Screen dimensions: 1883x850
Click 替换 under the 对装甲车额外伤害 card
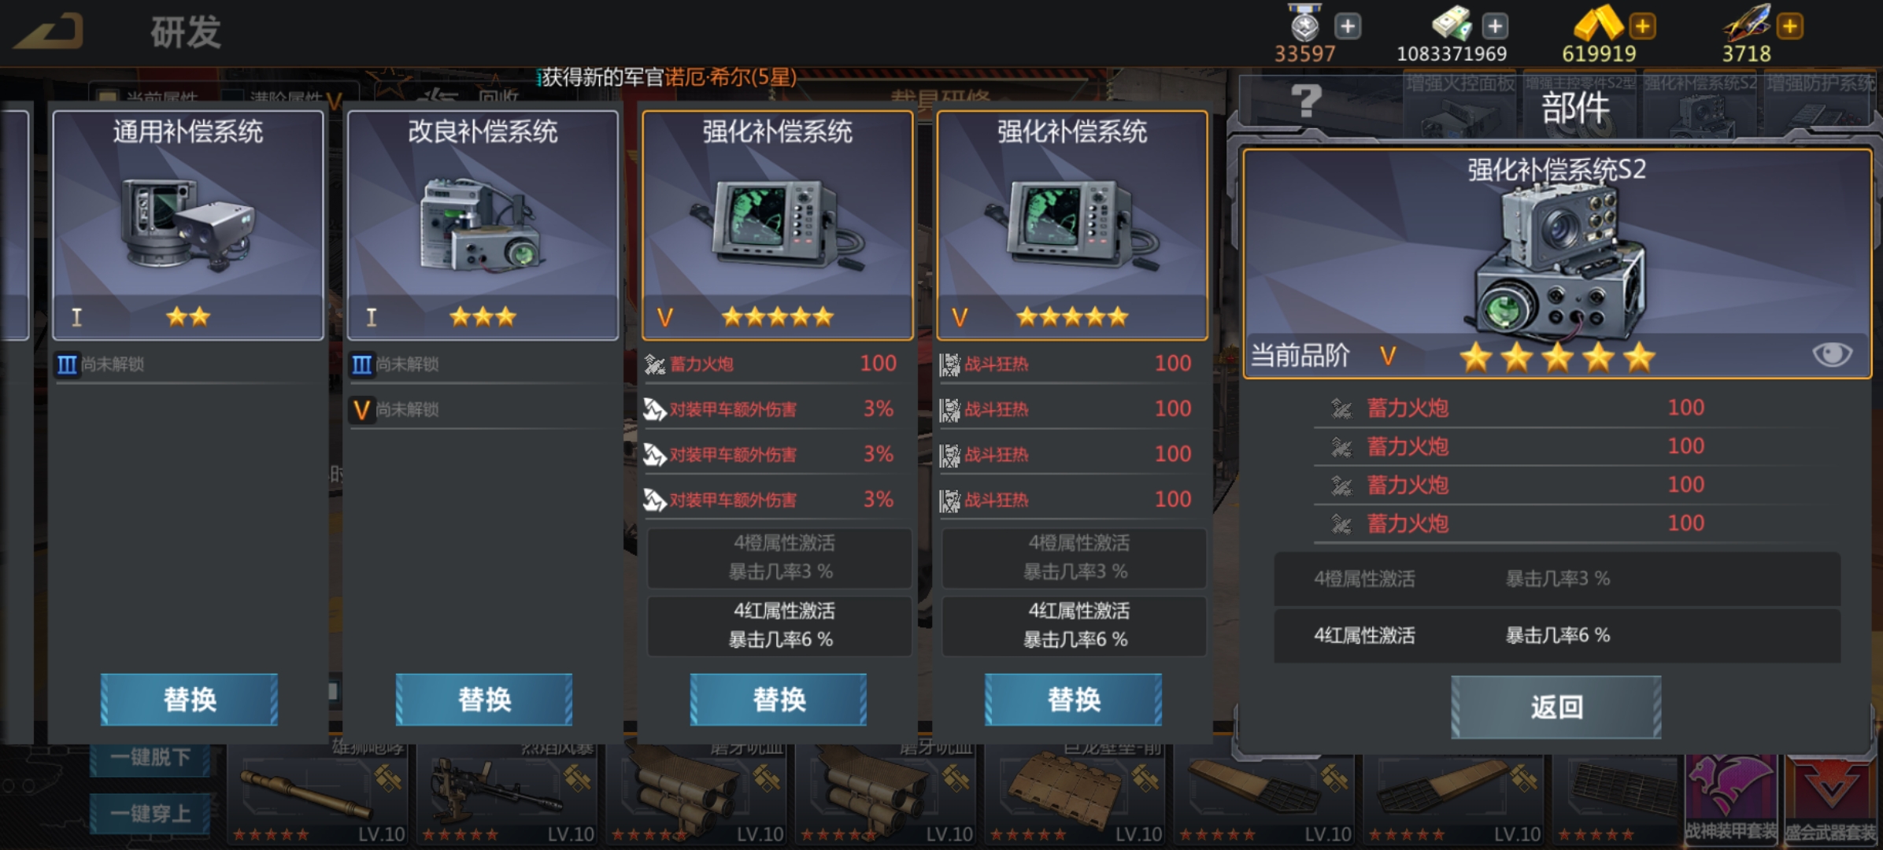[x=779, y=699]
